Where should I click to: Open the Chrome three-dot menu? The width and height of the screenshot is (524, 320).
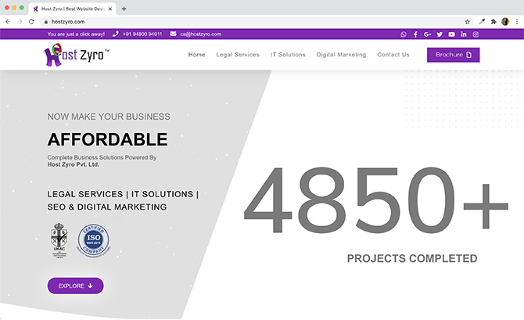point(517,22)
